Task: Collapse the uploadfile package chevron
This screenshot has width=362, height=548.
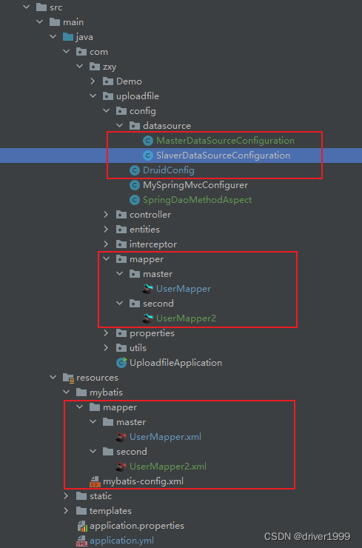Action: coord(93,96)
